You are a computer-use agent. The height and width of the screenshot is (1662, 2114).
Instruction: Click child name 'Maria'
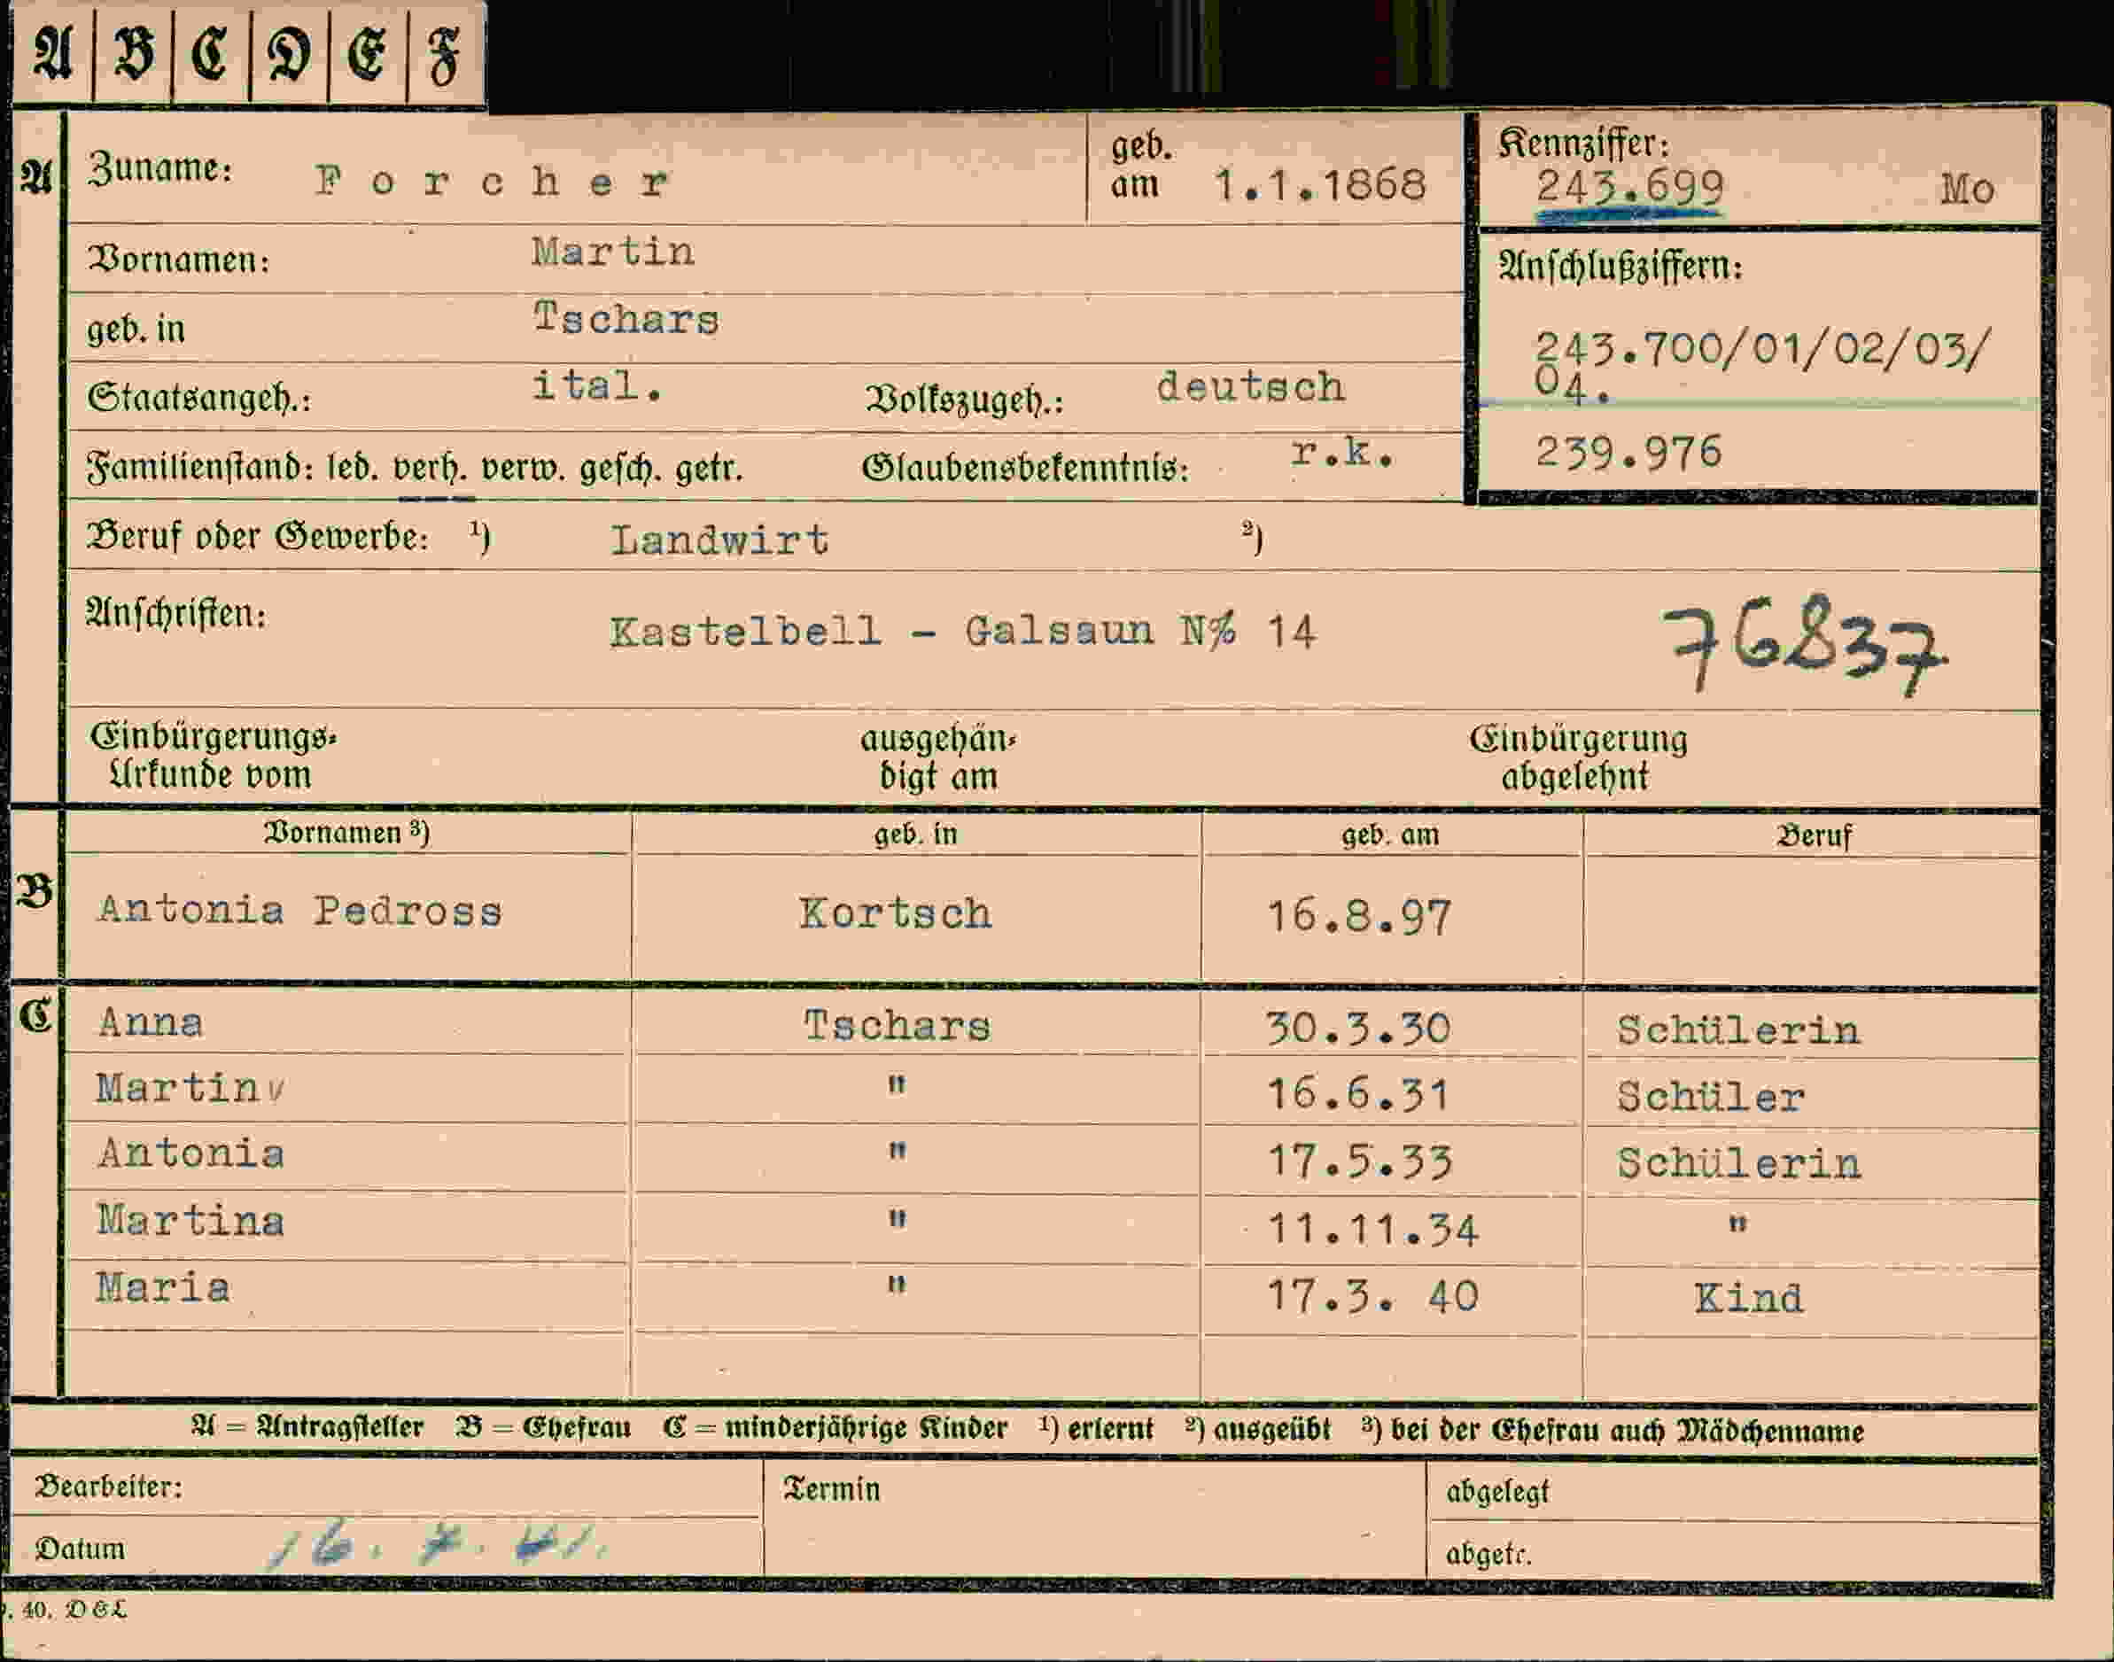point(164,1288)
